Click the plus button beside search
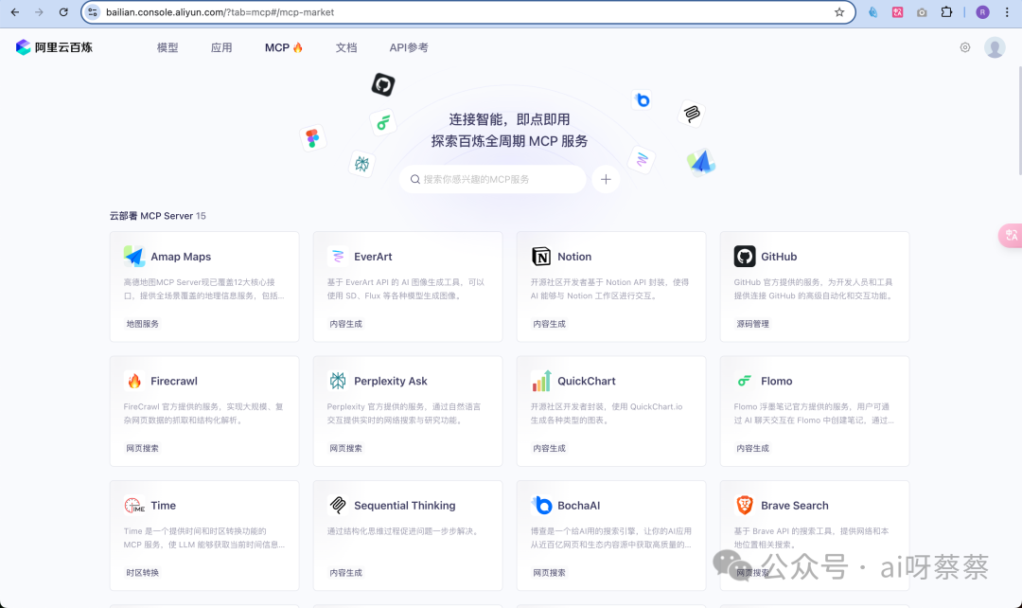This screenshot has height=608, width=1022. click(606, 179)
